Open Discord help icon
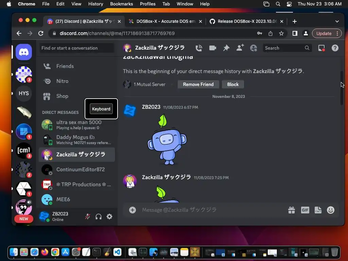Viewport: 348px width, 261px height. [335, 48]
